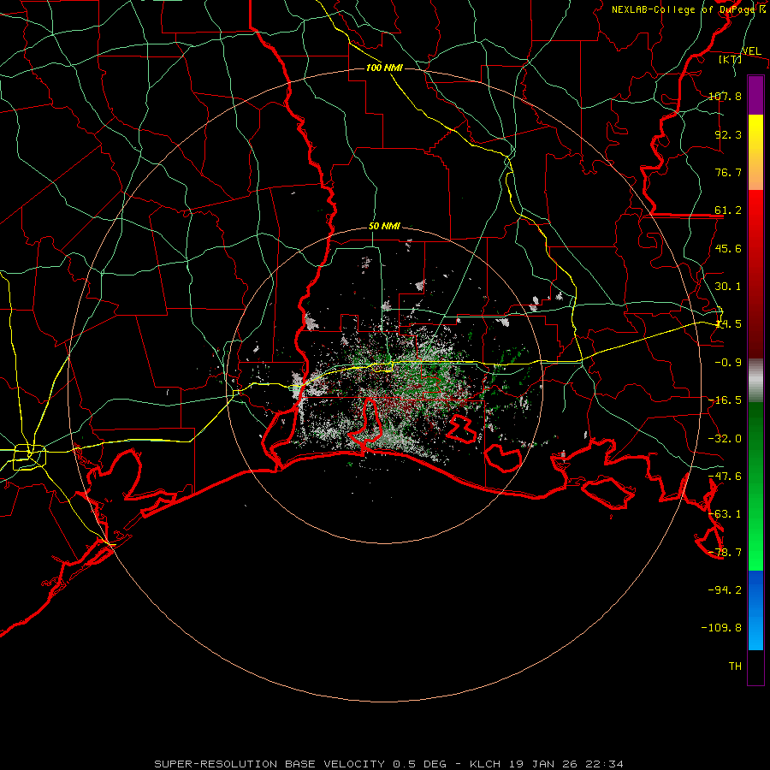Click the 76.7 scale value

click(x=728, y=172)
